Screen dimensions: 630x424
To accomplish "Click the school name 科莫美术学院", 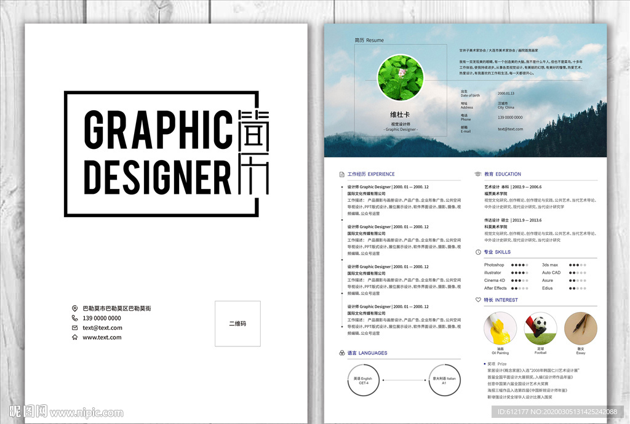I will 495,226.
